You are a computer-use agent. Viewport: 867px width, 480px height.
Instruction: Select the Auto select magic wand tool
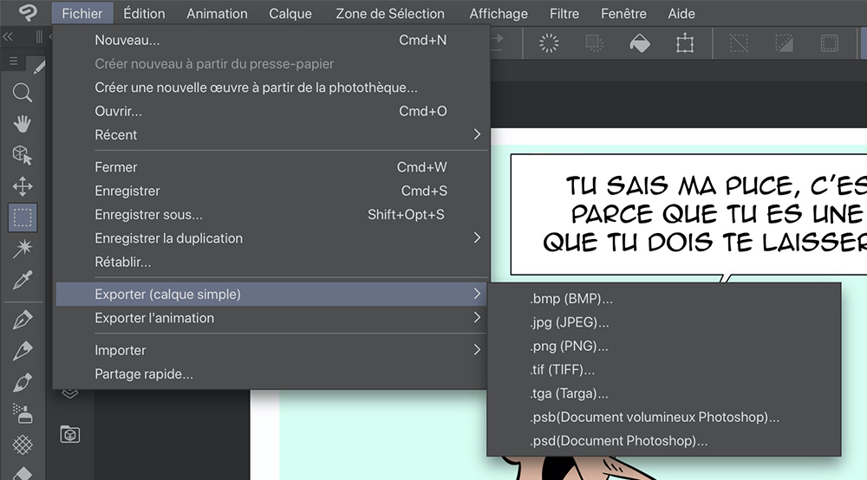pos(23,249)
